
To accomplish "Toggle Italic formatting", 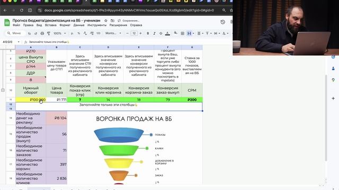I will pos(154,33).
